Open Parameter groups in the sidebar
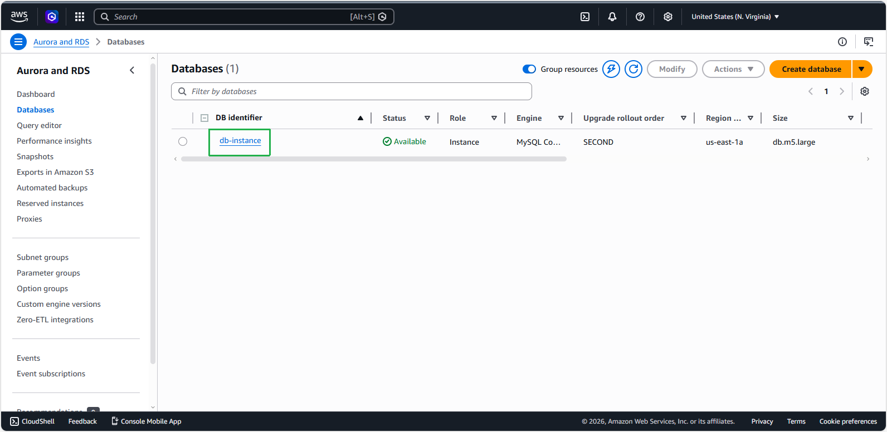Image resolution: width=887 pixels, height=432 pixels. pyautogui.click(x=48, y=273)
